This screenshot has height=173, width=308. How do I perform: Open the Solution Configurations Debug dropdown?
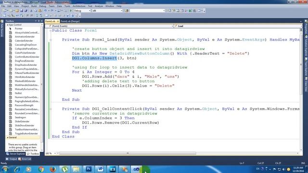(90, 11)
